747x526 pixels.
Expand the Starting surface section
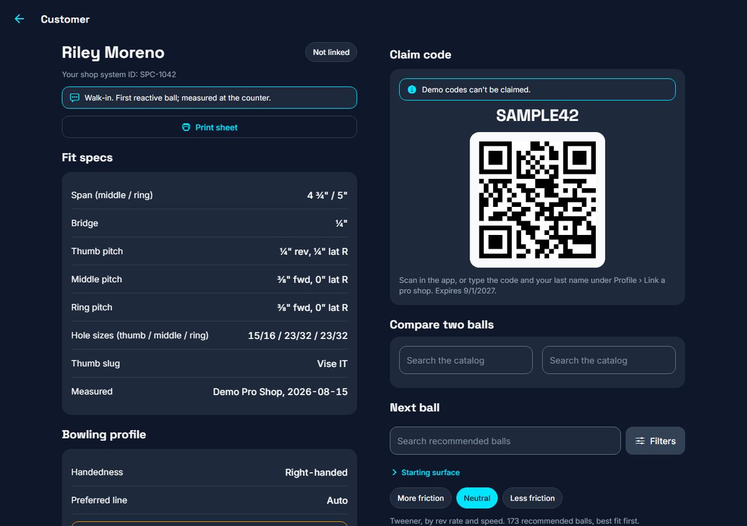pyautogui.click(x=426, y=472)
